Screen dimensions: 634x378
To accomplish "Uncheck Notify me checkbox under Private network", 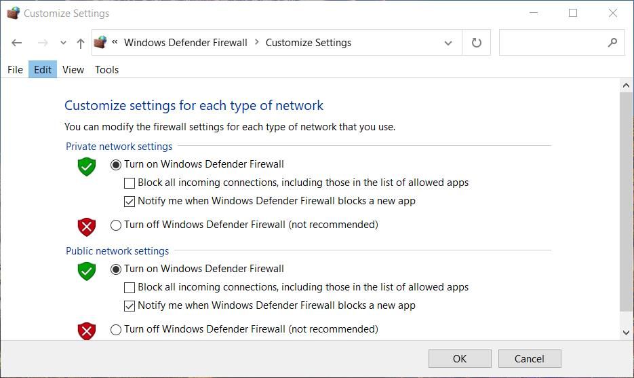I will [x=130, y=202].
